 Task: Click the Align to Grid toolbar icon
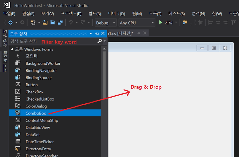pos(200,23)
